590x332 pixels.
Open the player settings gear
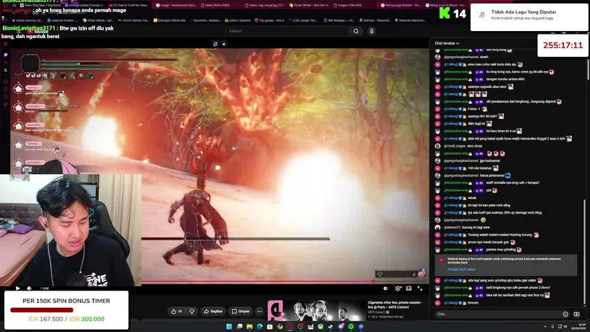pos(398,288)
